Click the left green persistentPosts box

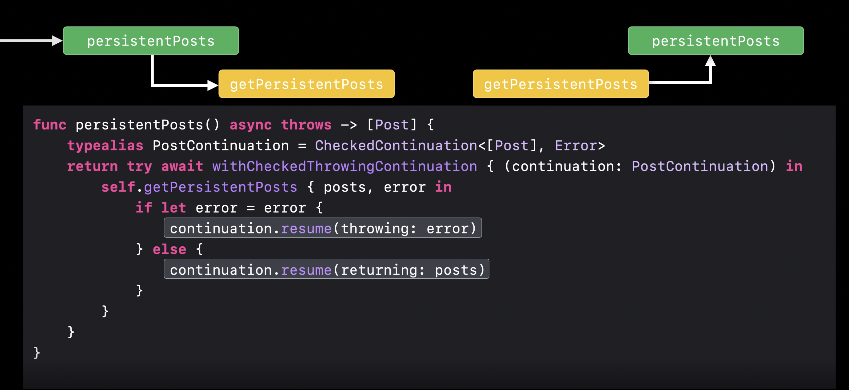coord(151,41)
